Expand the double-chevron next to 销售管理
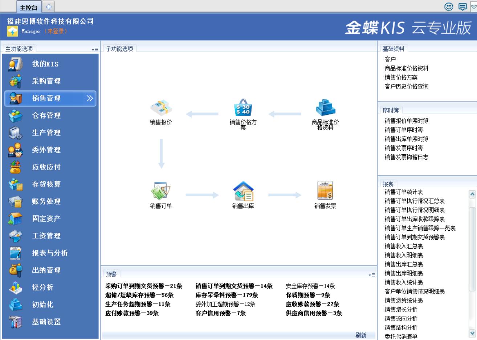 click(x=90, y=98)
